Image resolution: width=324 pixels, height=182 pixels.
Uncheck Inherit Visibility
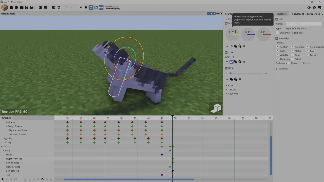[x=277, y=55]
